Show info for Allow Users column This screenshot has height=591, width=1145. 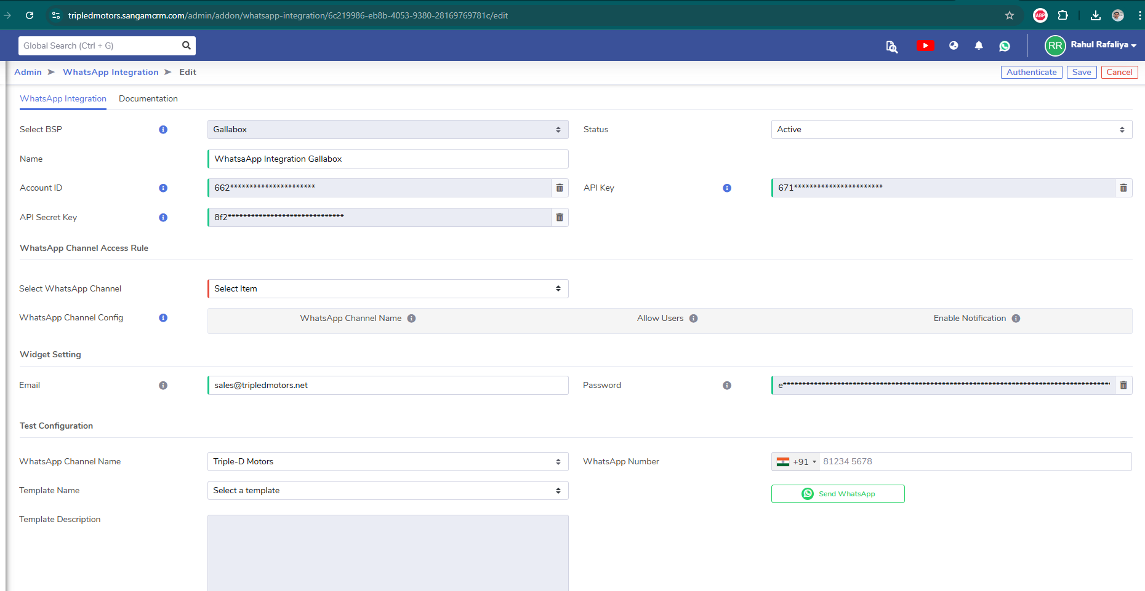pos(694,319)
